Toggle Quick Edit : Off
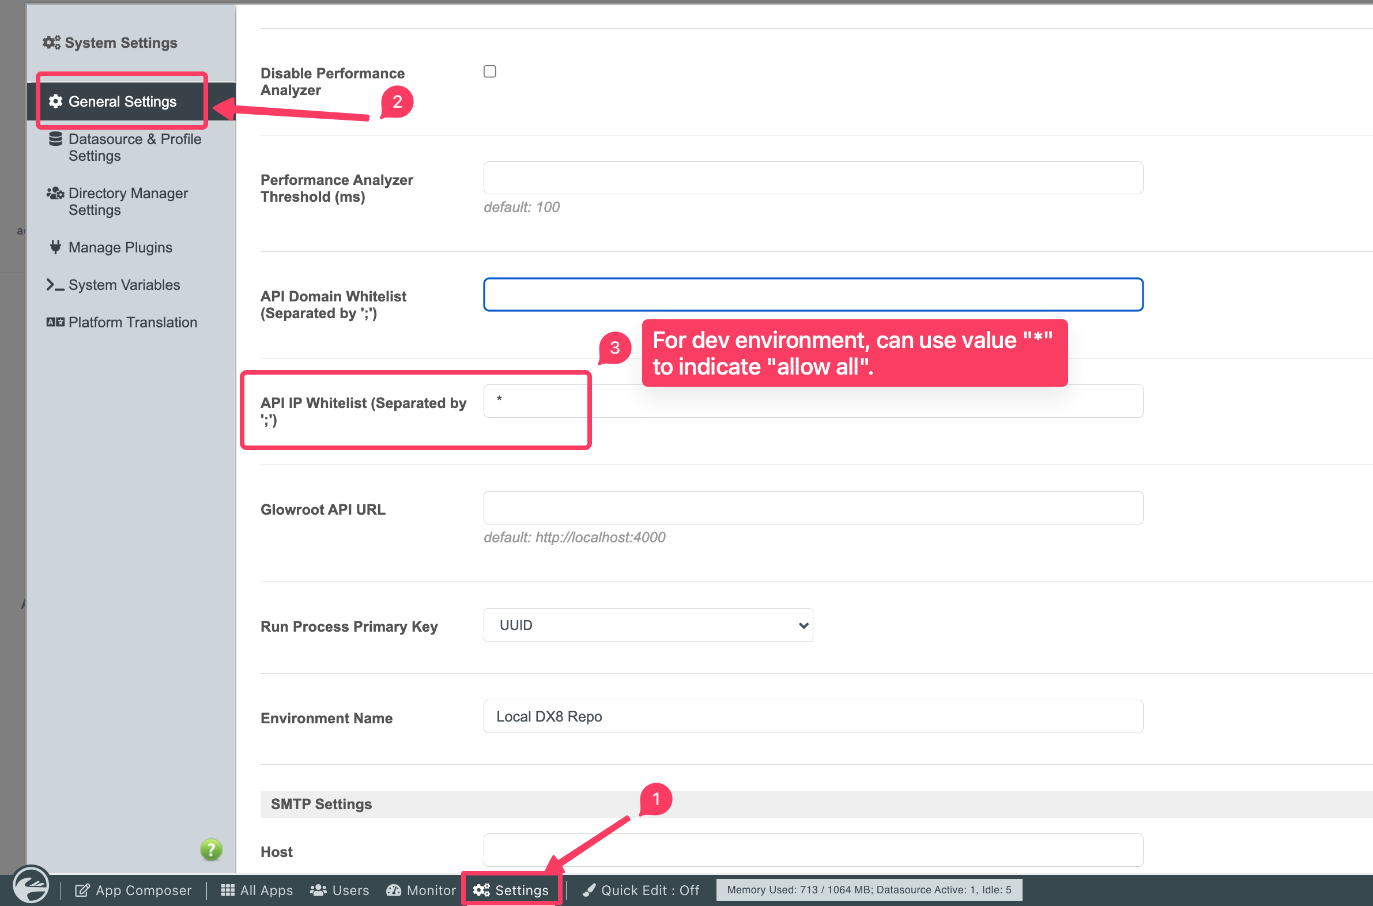This screenshot has width=1373, height=906. (x=642, y=890)
